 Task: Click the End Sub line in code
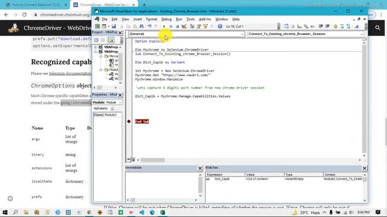click(x=142, y=122)
